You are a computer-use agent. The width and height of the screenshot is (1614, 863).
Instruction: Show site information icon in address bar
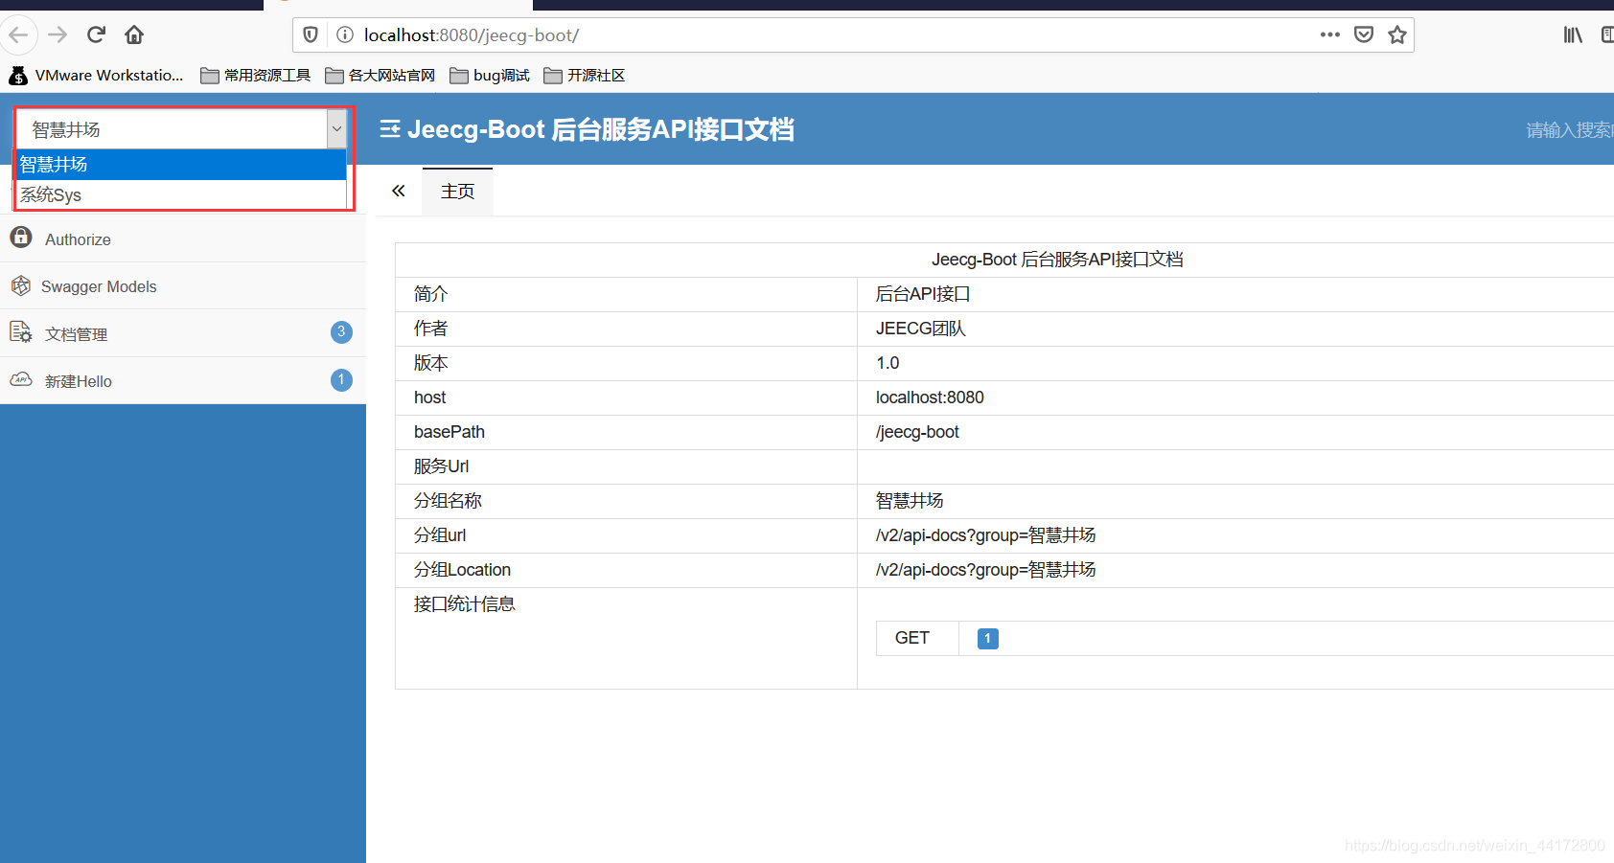pyautogui.click(x=345, y=35)
